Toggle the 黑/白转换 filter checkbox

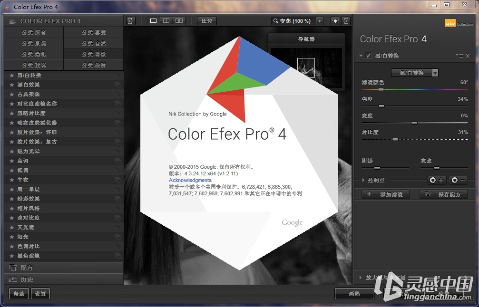click(369, 56)
